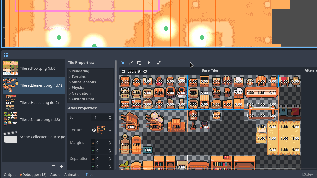The image size is (317, 178).
Task: Open the Debugger (13) bottom panel
Action: 33,175
